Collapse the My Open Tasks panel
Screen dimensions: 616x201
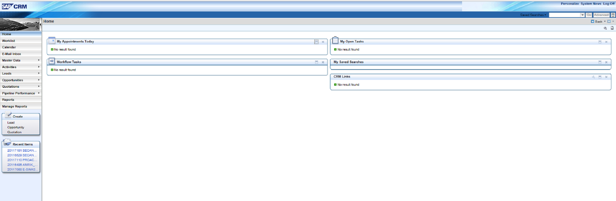(600, 42)
